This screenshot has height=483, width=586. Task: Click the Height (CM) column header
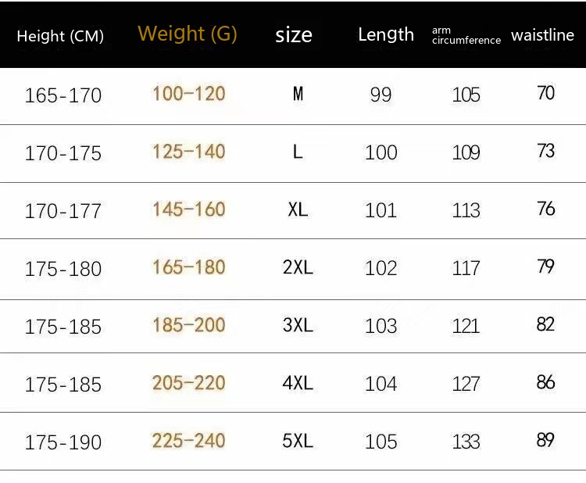(60, 36)
